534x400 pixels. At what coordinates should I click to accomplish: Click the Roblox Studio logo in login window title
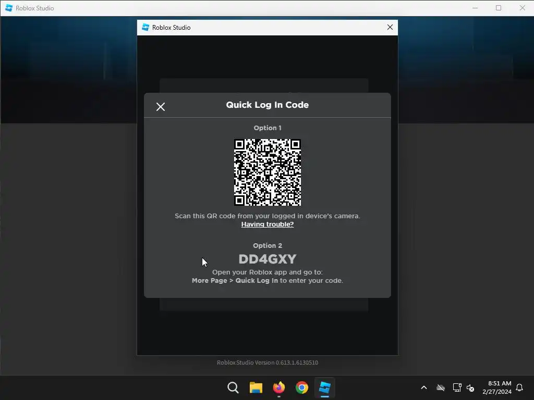(146, 27)
